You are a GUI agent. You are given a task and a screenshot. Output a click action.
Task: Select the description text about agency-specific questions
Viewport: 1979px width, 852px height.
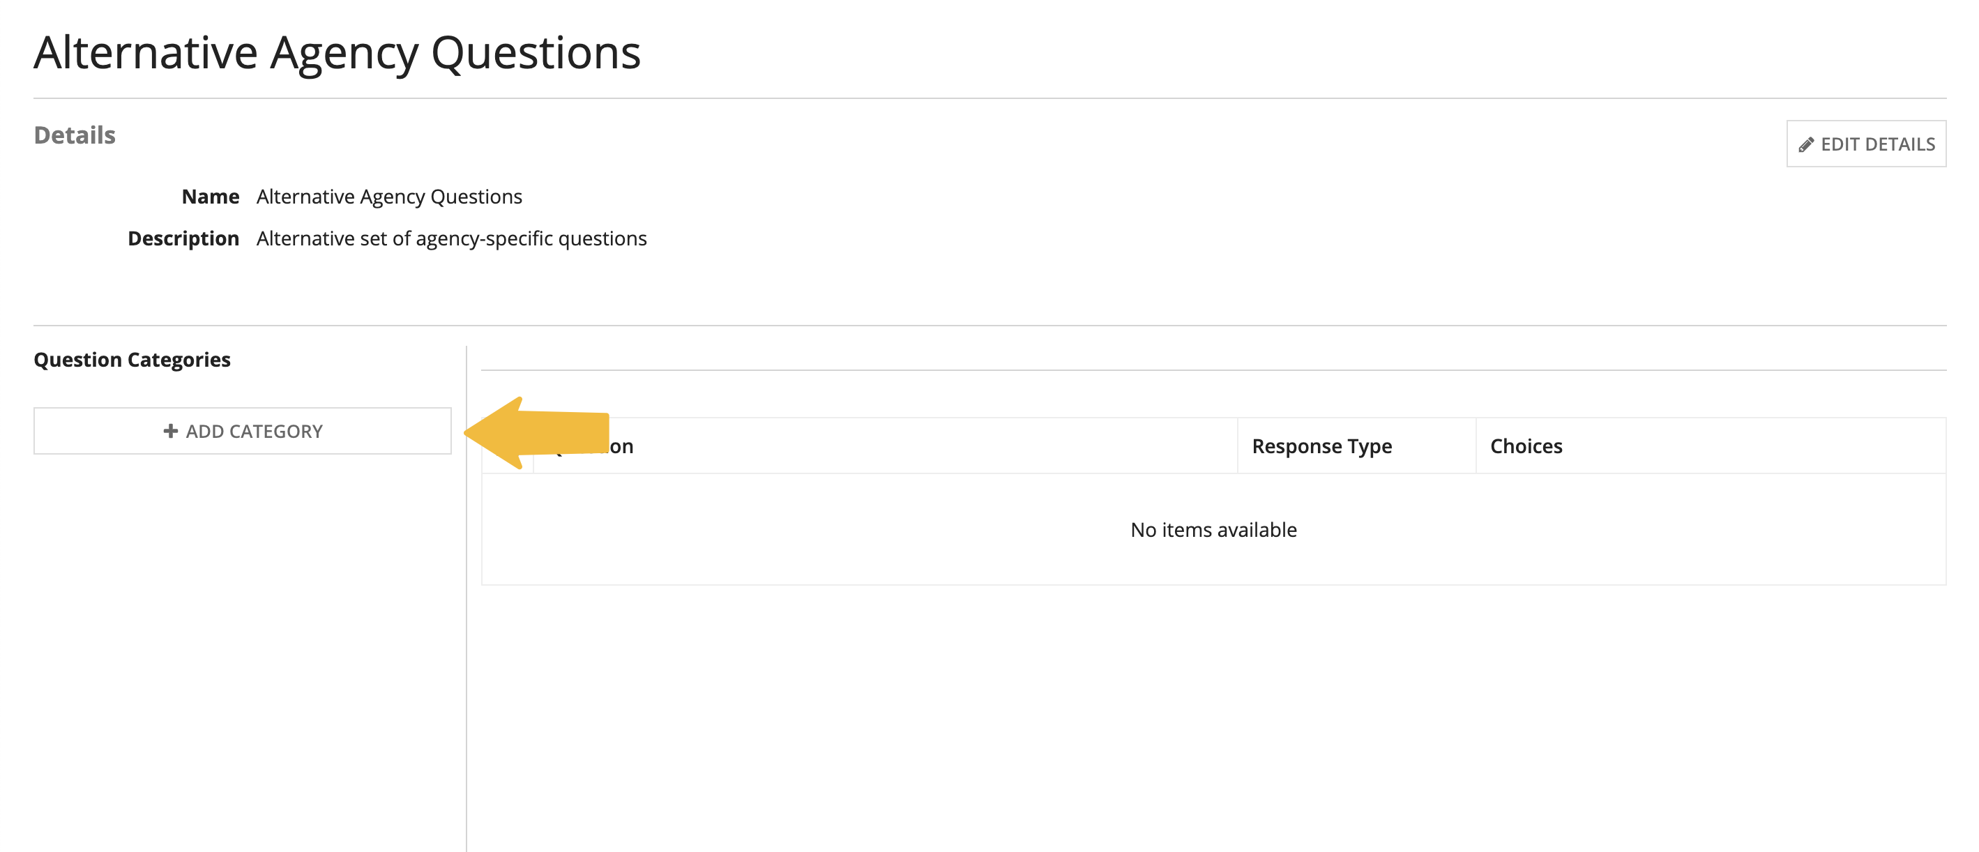[x=452, y=239]
